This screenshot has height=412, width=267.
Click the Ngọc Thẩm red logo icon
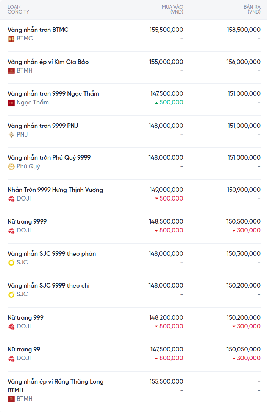point(11,103)
